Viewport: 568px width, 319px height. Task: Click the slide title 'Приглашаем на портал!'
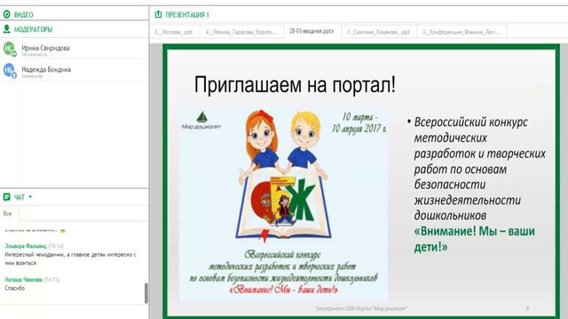click(x=295, y=85)
